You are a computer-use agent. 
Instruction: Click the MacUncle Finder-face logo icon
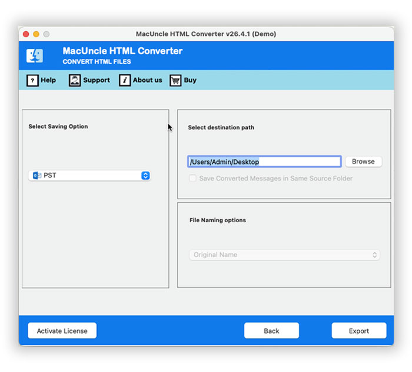pos(35,55)
